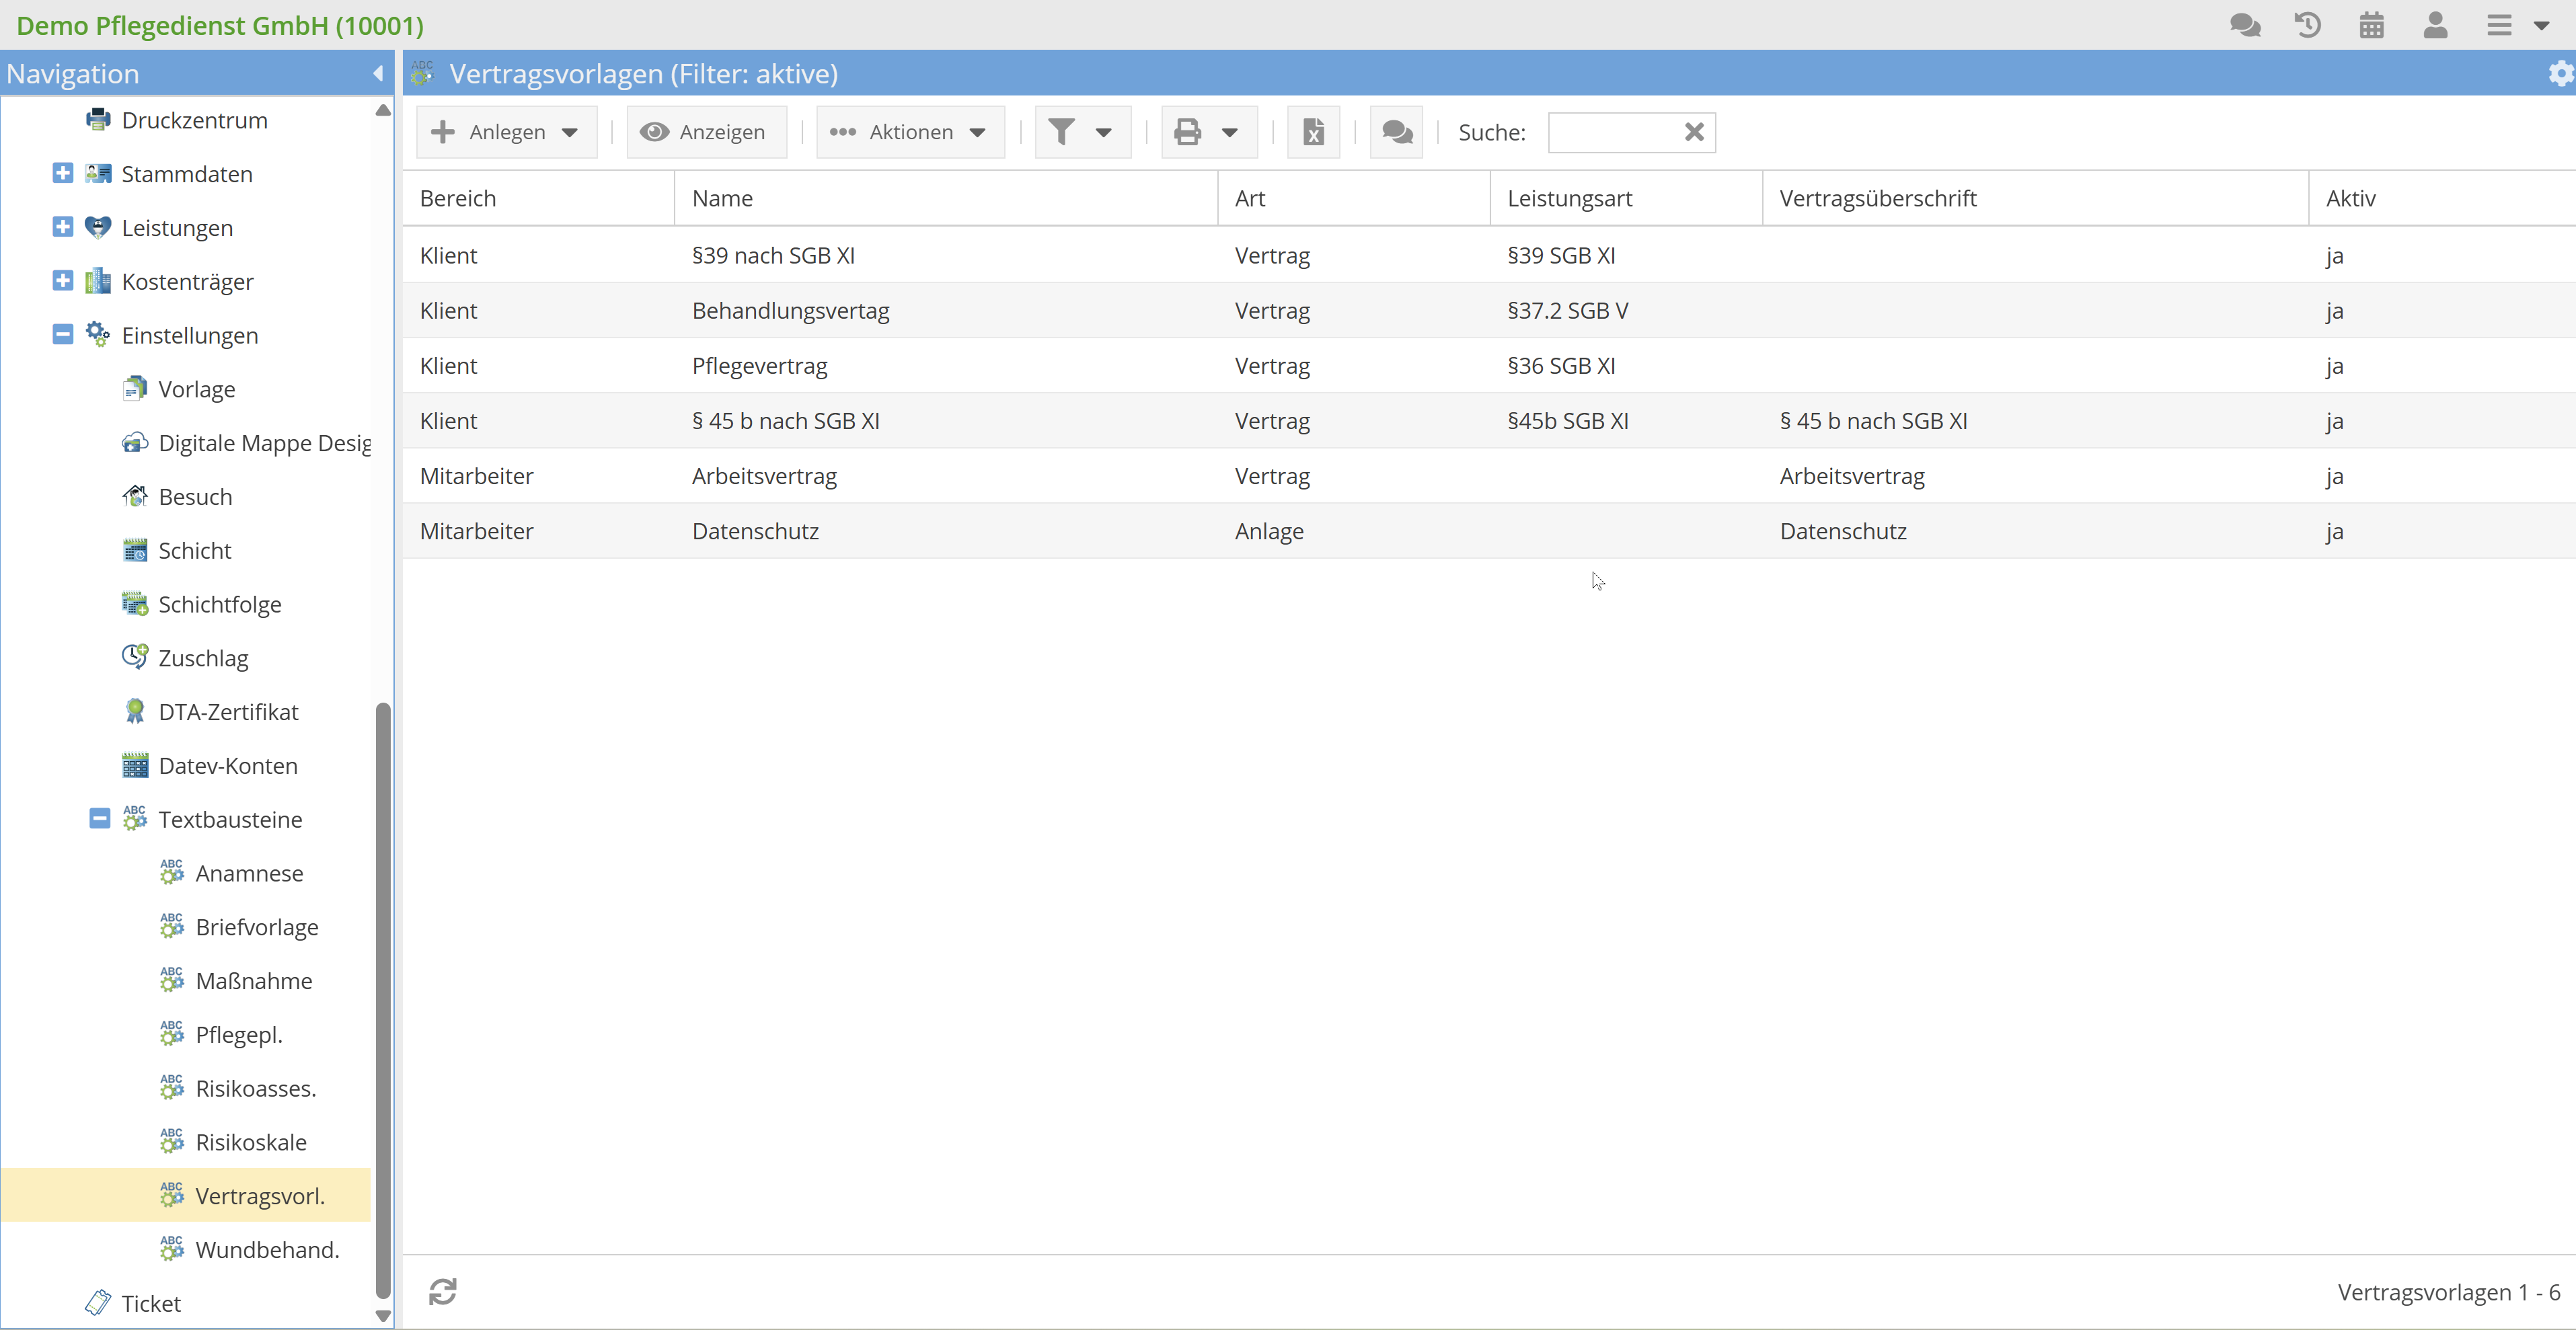This screenshot has width=2576, height=1330.
Task: Clear the search field with X
Action: point(1693,132)
